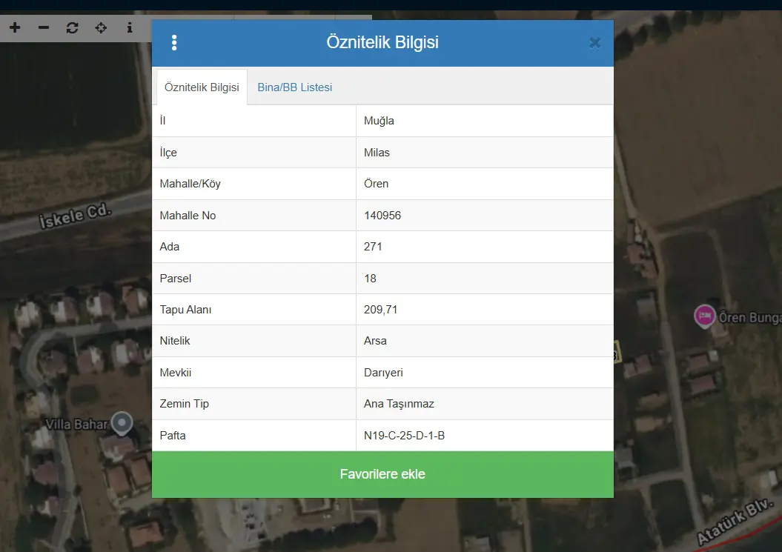
Task: Click the Ören neighborhood value
Action: 376,184
